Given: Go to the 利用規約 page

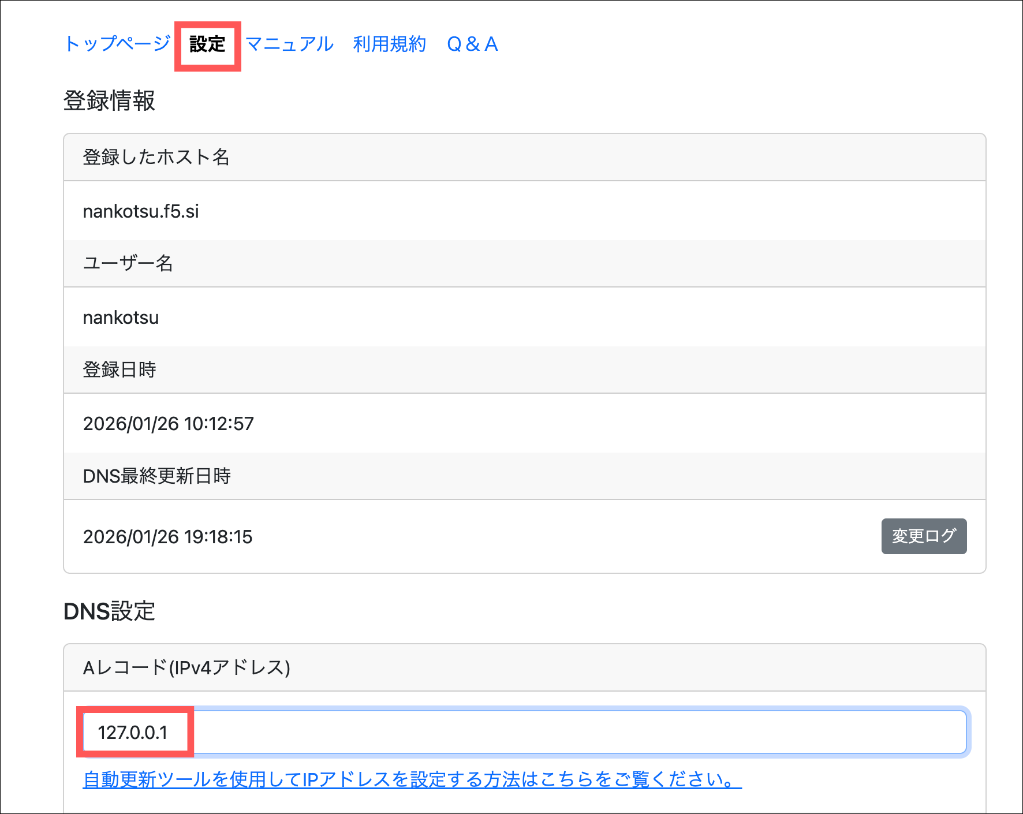Looking at the screenshot, I should pyautogui.click(x=389, y=44).
